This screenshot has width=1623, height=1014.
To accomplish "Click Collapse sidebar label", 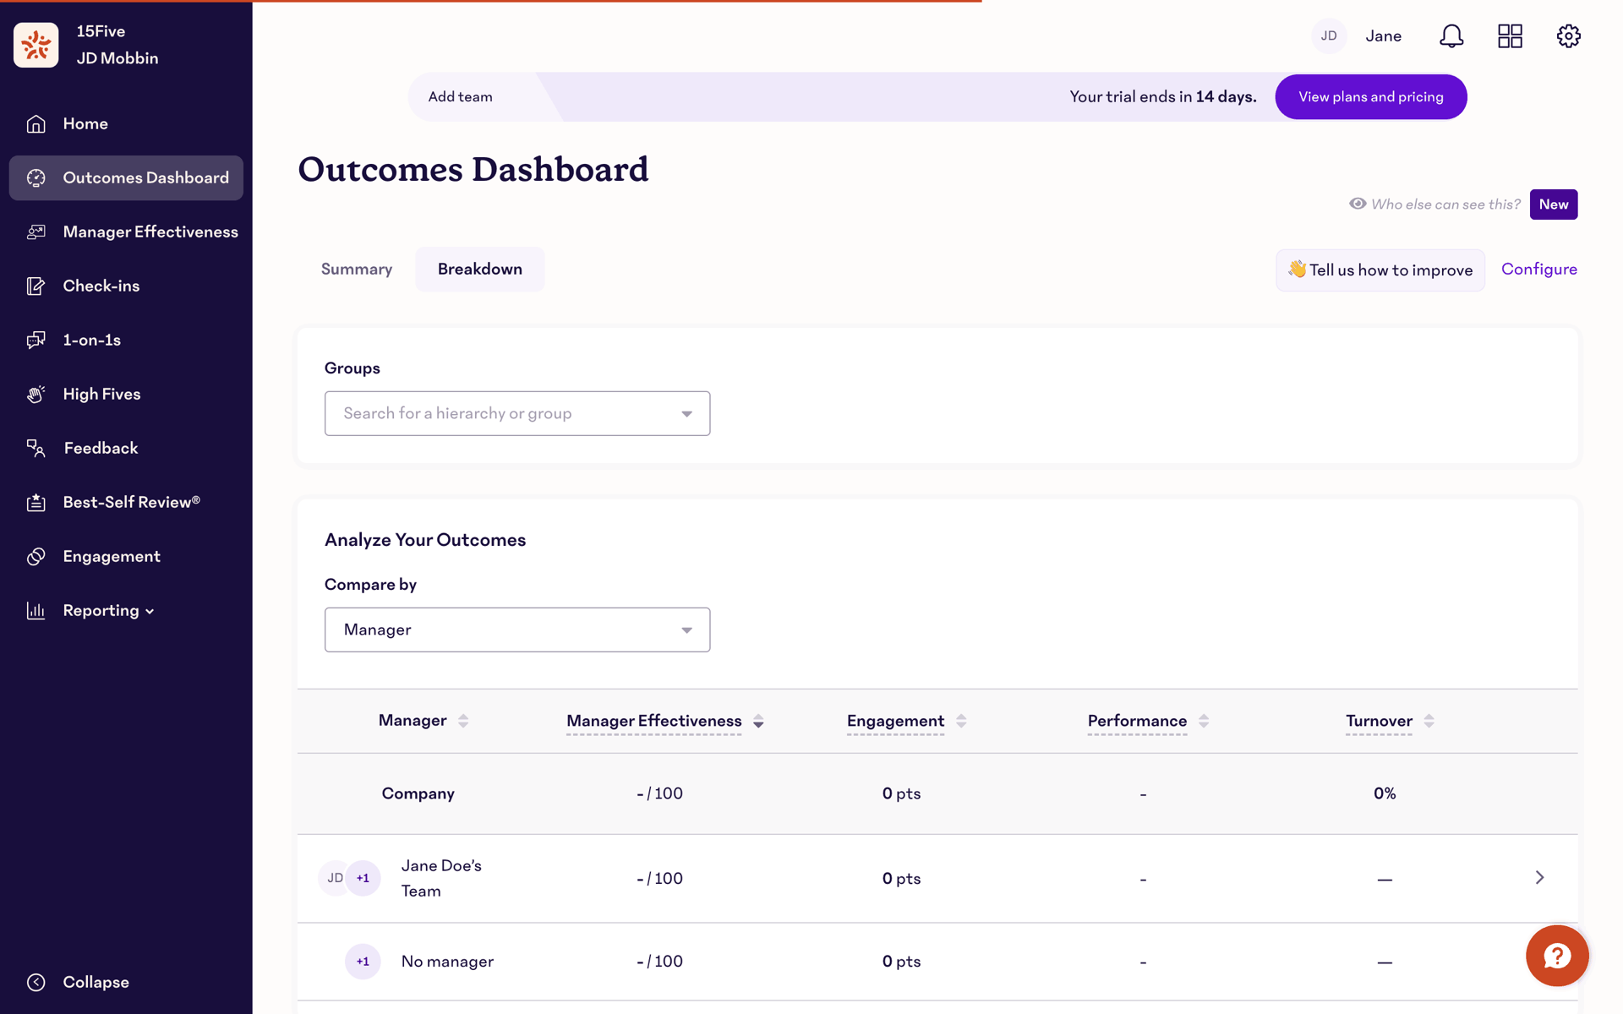I will pos(96,982).
